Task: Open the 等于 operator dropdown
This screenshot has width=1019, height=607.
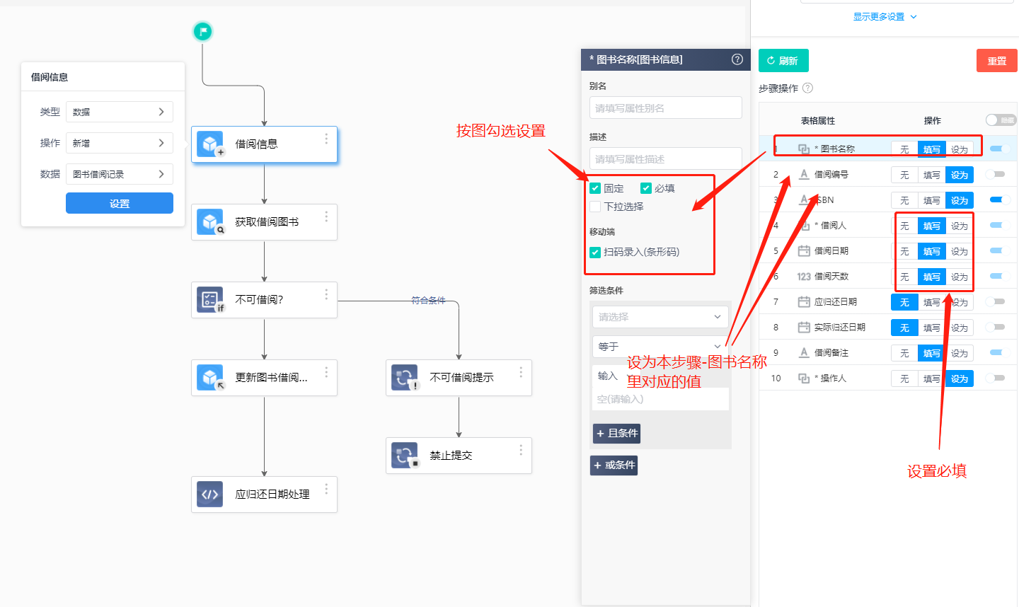Action: click(x=660, y=347)
